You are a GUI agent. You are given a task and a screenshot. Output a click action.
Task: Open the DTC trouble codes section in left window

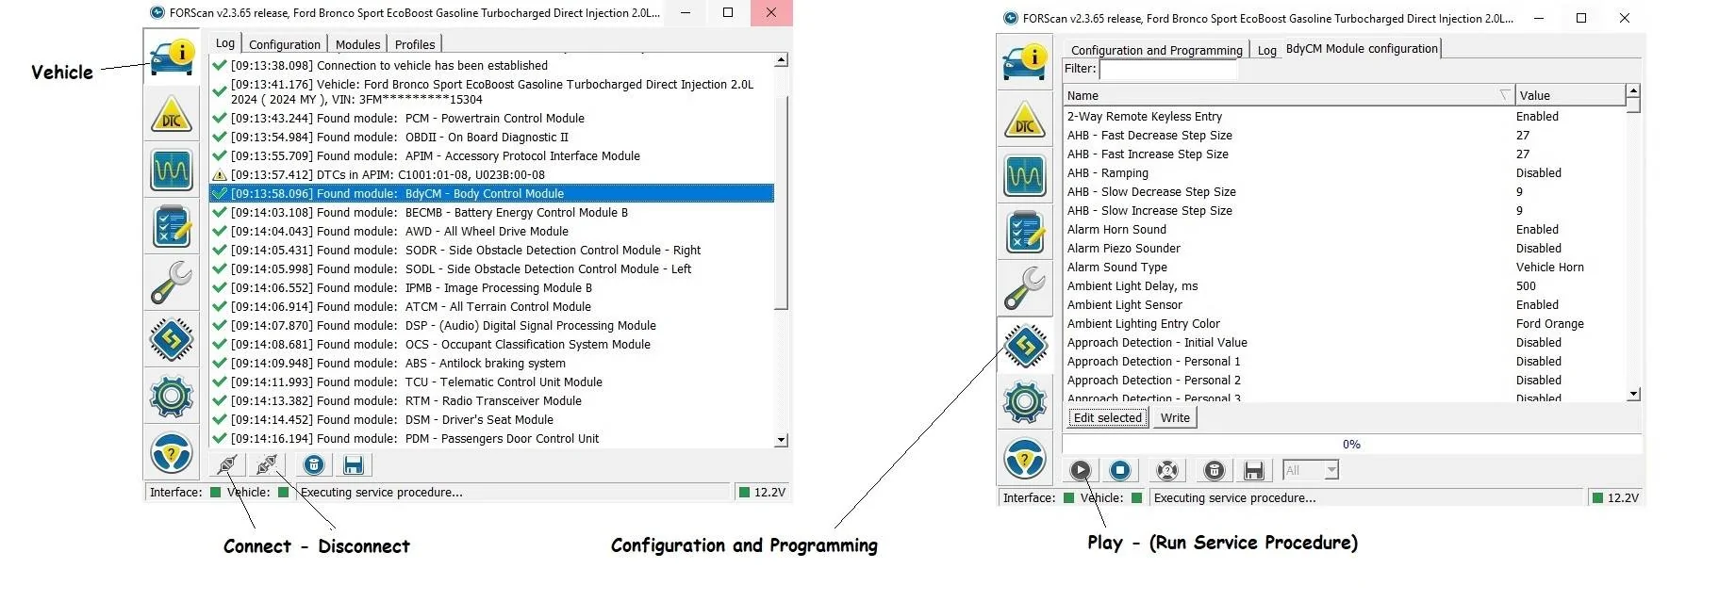click(x=171, y=114)
